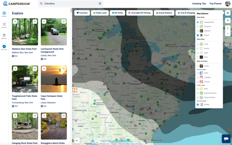Open the Trip Planner link
This screenshot has height=145, width=232.
[215, 3]
